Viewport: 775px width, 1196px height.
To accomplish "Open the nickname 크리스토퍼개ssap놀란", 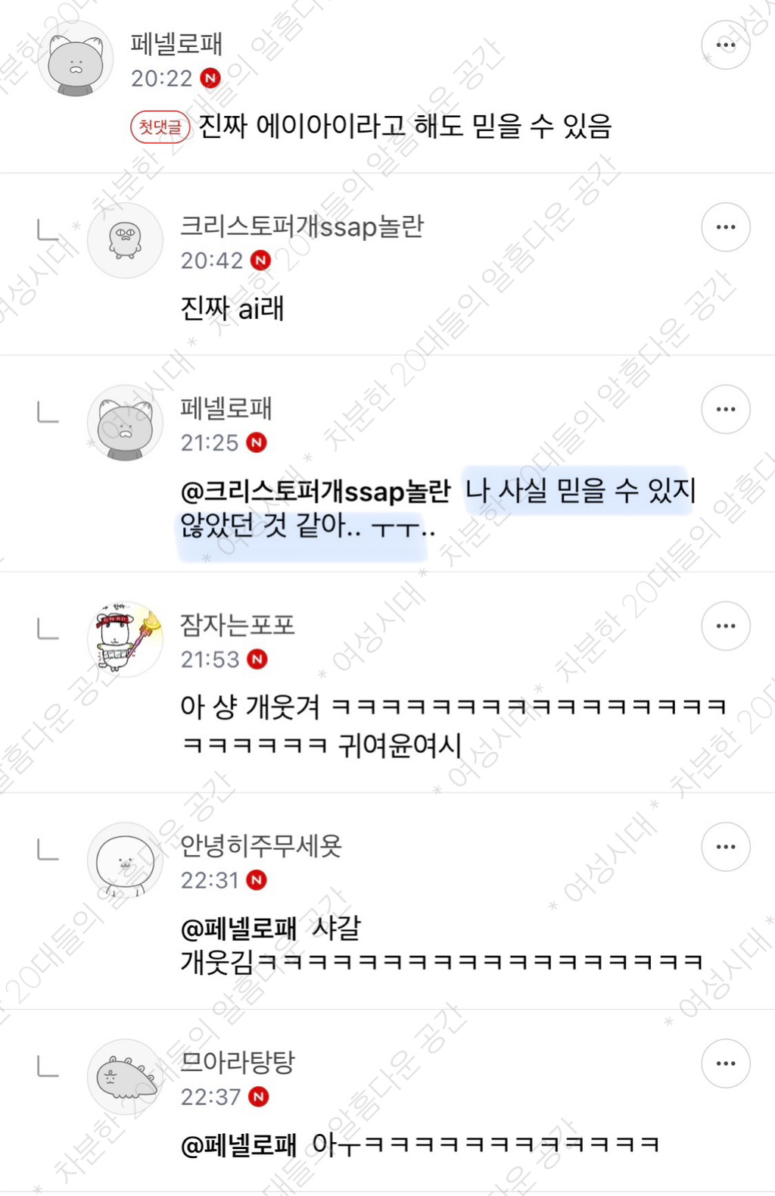I will pyautogui.click(x=302, y=226).
